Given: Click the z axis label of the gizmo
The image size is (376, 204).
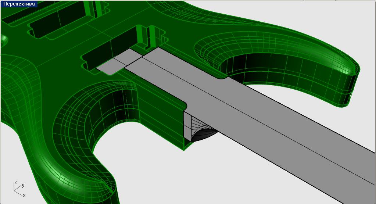Looking at the screenshot, I should (x=16, y=182).
